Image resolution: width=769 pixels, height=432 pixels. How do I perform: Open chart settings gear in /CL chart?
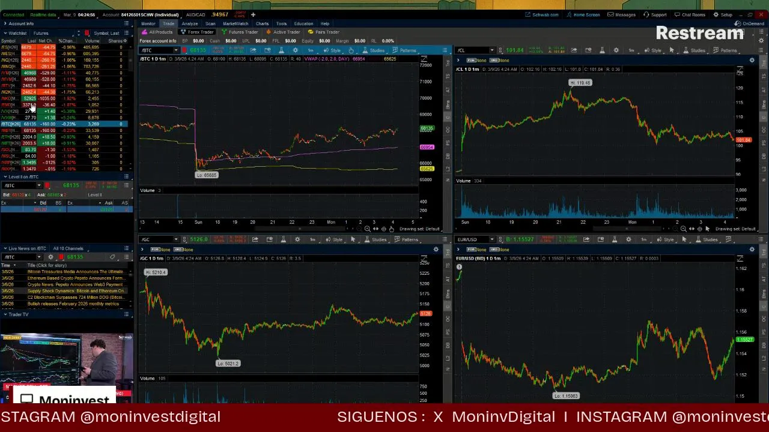coord(616,50)
